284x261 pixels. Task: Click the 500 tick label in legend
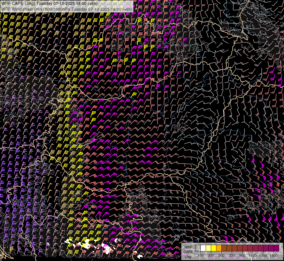click(x=221, y=255)
